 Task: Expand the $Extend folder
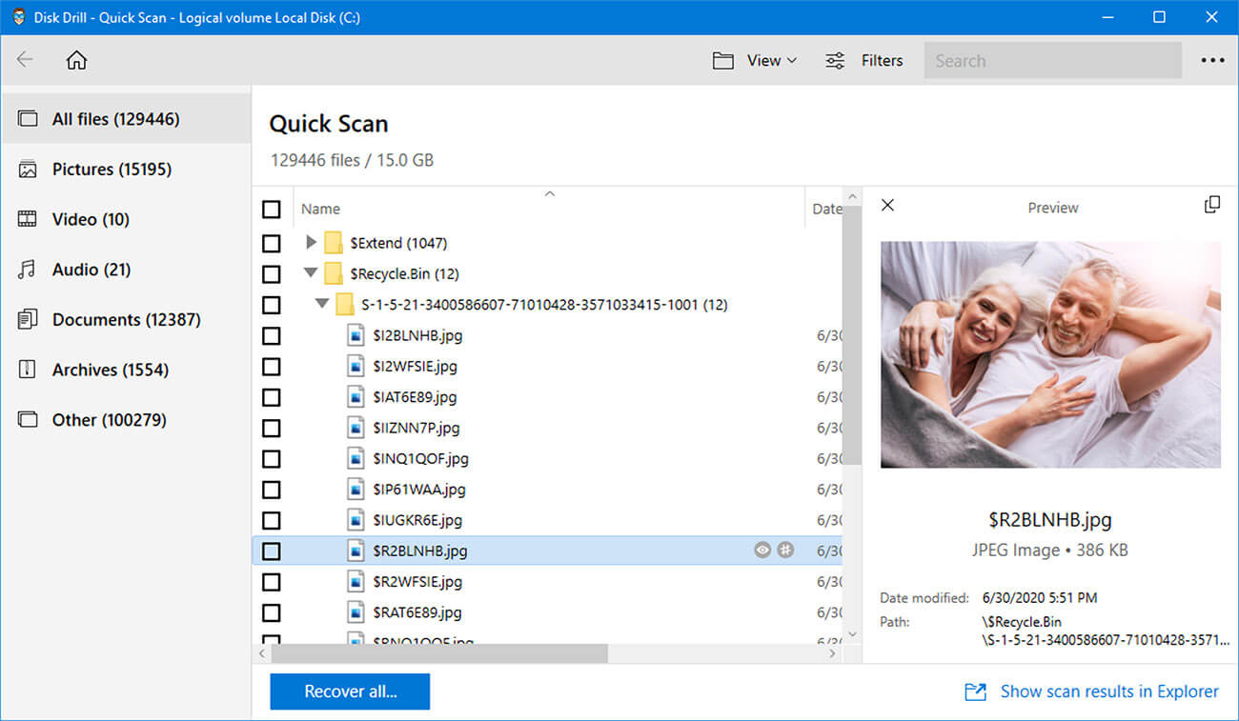(310, 242)
